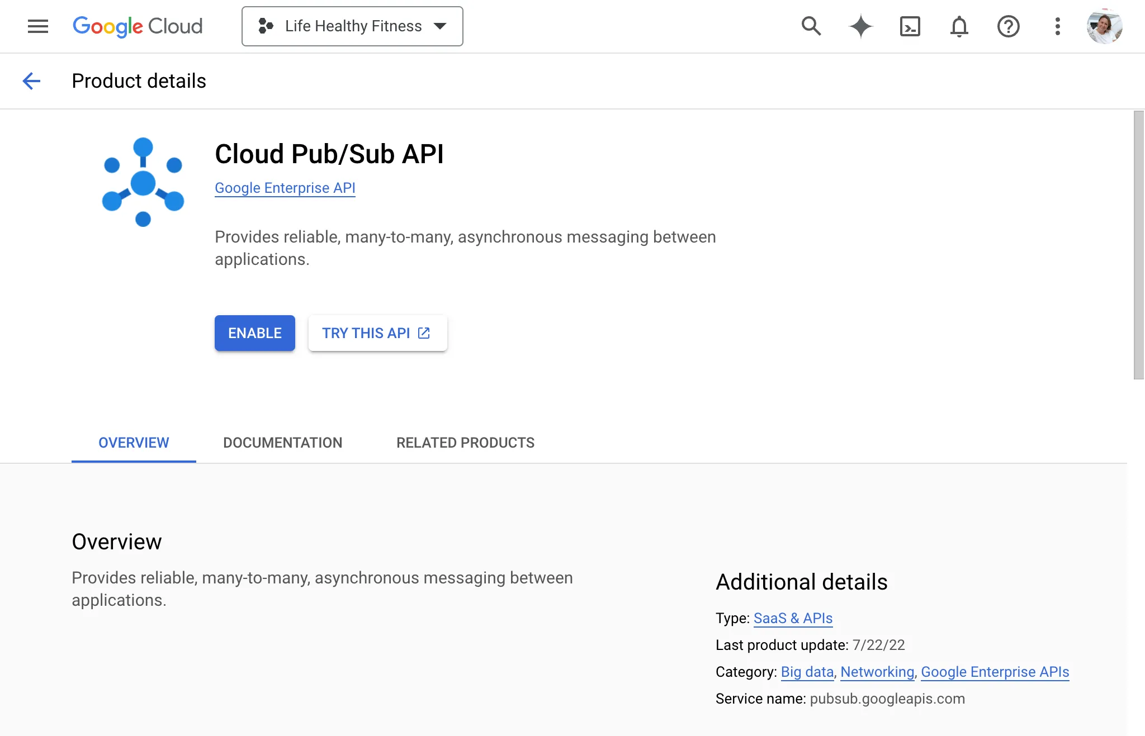This screenshot has height=736, width=1145.
Task: Open the three-dot more options menu
Action: coord(1057,26)
